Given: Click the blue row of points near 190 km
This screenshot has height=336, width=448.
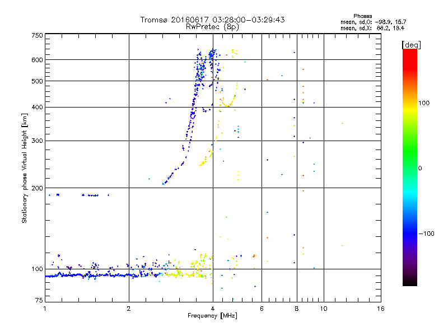Looking at the screenshot, I should click(79, 195).
